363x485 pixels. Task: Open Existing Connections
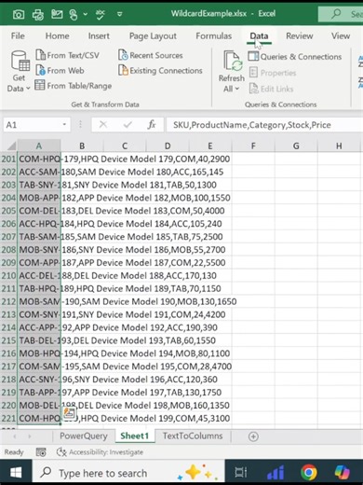point(160,71)
